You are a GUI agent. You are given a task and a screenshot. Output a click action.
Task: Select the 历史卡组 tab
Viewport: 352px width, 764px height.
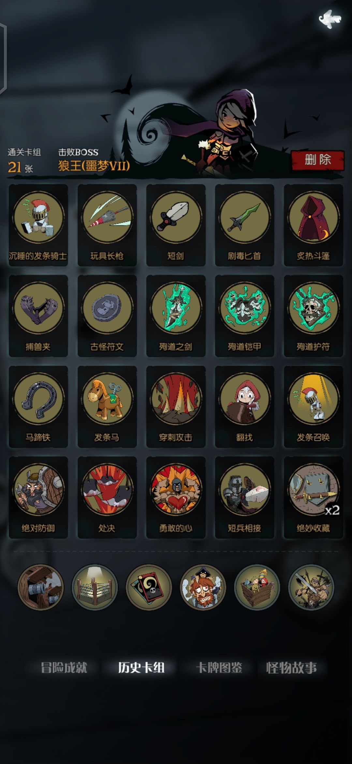point(141,668)
